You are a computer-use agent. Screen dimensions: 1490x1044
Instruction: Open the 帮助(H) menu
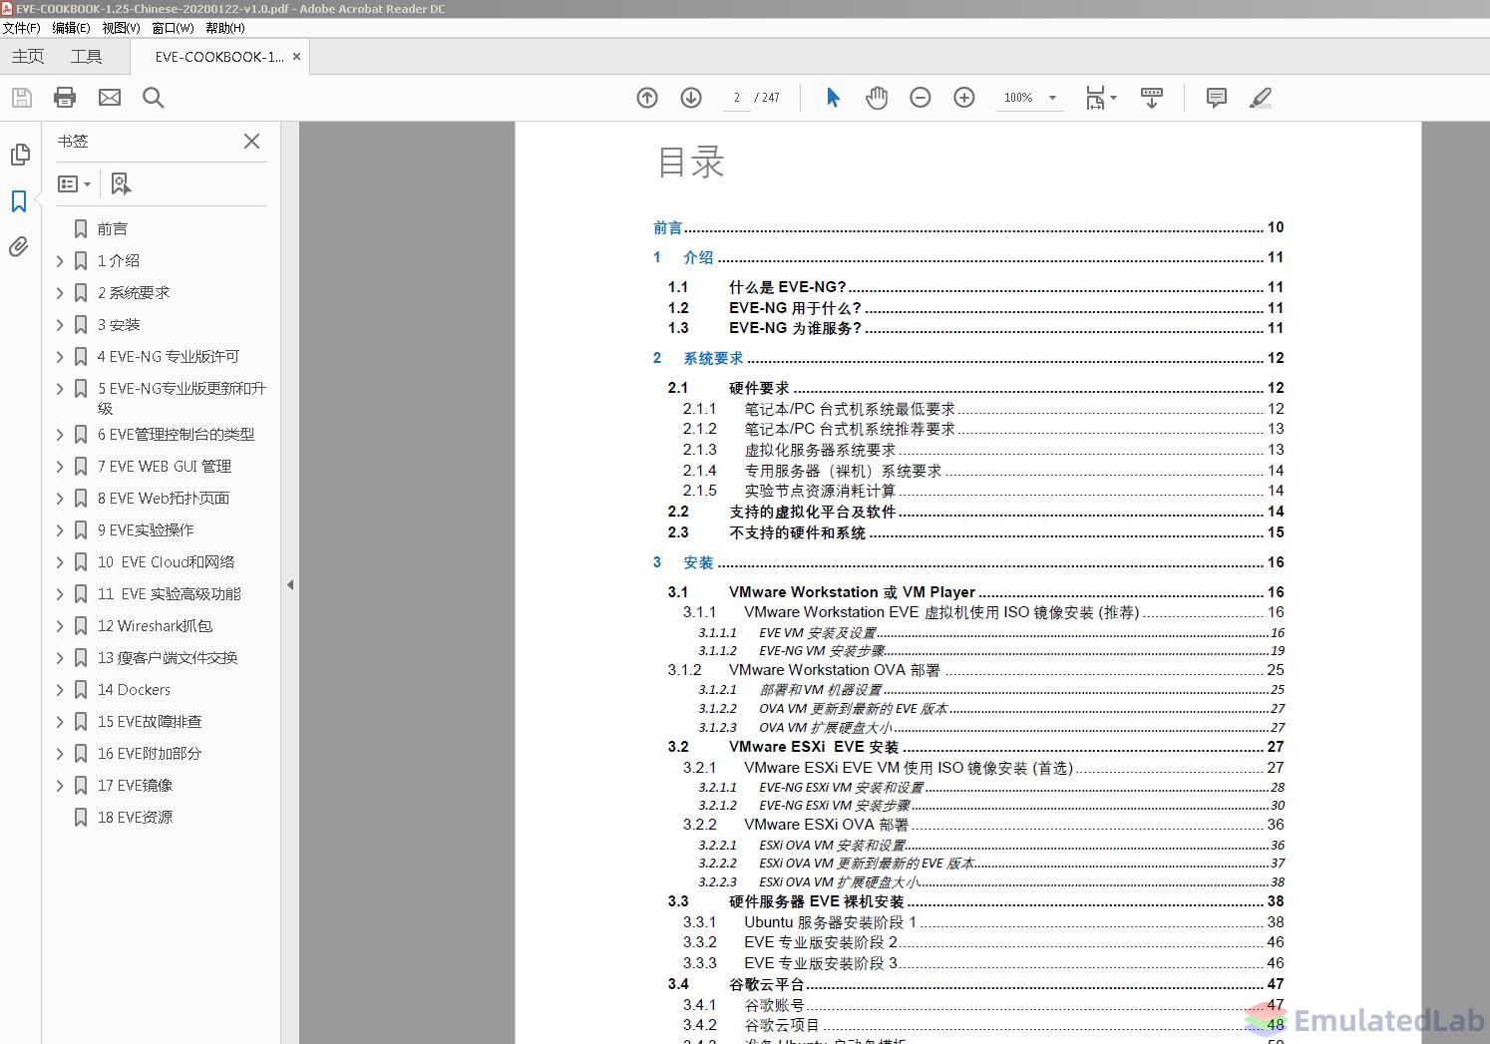point(224,28)
